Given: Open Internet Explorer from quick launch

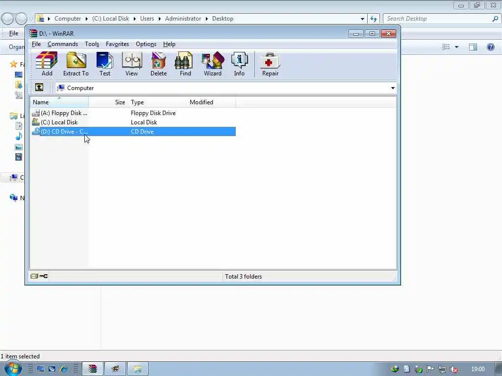Looking at the screenshot, I should coord(64,369).
